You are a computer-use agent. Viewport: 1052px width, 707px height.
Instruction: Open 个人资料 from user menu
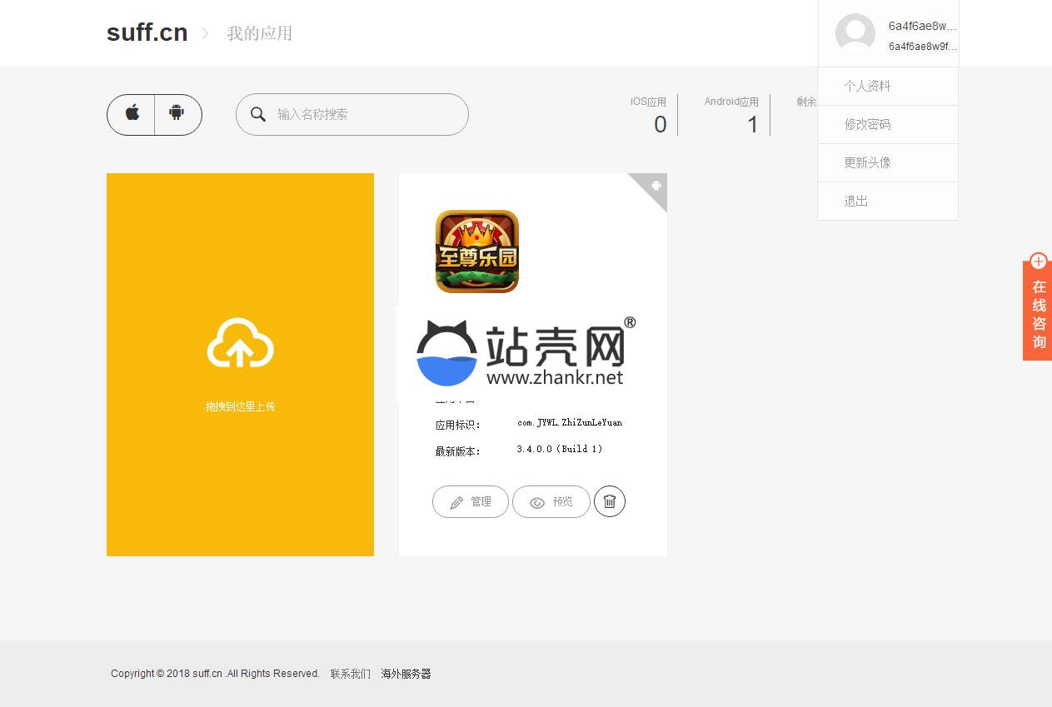point(867,86)
